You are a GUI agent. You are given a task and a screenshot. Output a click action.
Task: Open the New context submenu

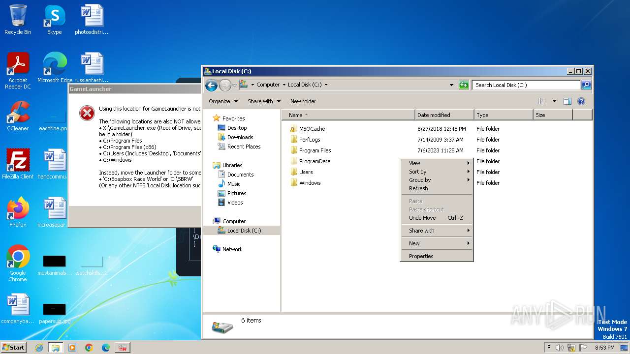(437, 243)
